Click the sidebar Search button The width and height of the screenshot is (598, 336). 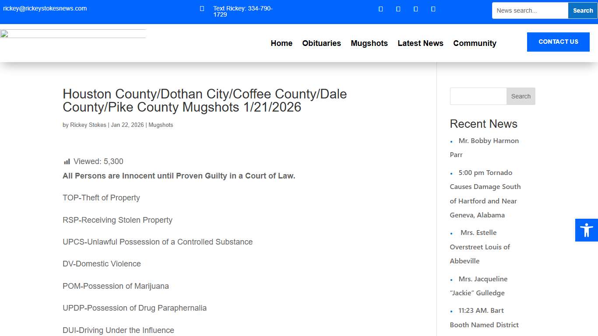pos(521,96)
